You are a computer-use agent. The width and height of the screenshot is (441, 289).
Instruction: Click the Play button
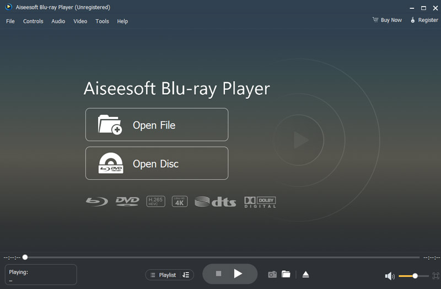tap(238, 274)
